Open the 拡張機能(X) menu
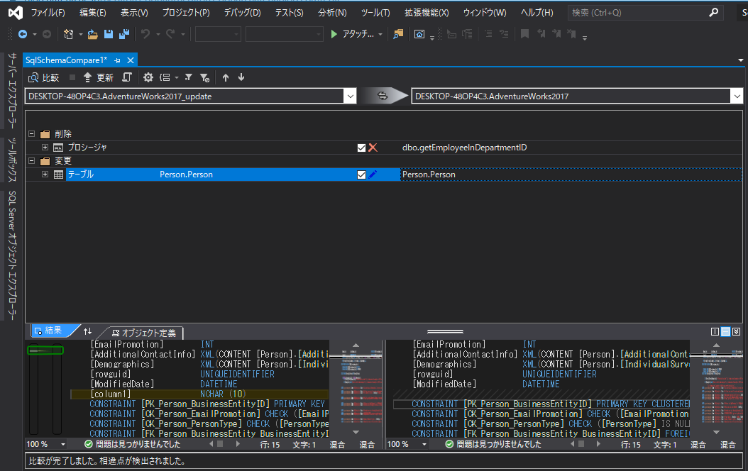Screen dimensions: 748x471 [427, 13]
